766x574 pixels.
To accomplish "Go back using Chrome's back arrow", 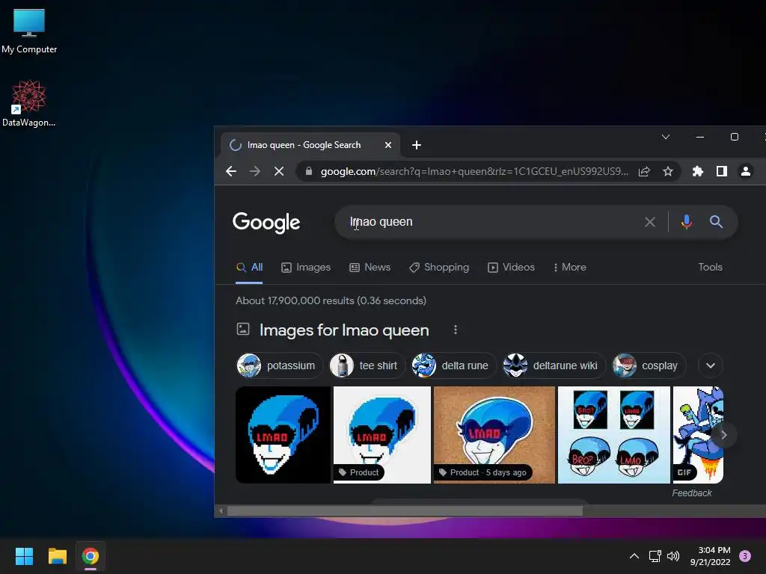I will pos(231,171).
